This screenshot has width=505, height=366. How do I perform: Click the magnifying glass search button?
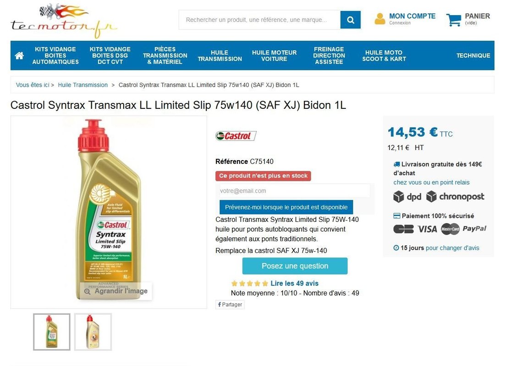tap(351, 20)
